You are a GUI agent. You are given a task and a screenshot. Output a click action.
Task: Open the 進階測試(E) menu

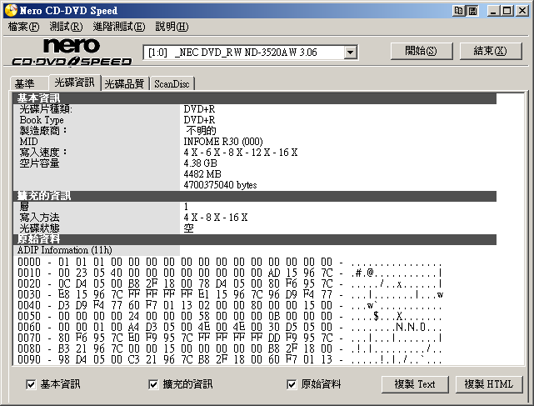click(x=119, y=27)
